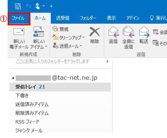Click the その他 more reply options icon
167x138 pixels.
[x=156, y=43]
